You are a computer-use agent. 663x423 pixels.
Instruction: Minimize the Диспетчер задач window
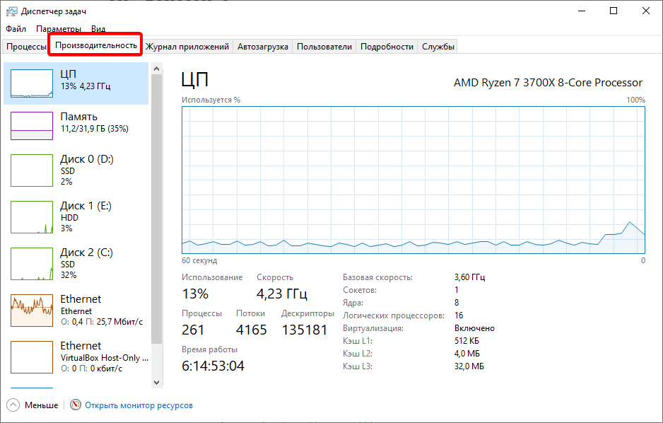pos(582,11)
